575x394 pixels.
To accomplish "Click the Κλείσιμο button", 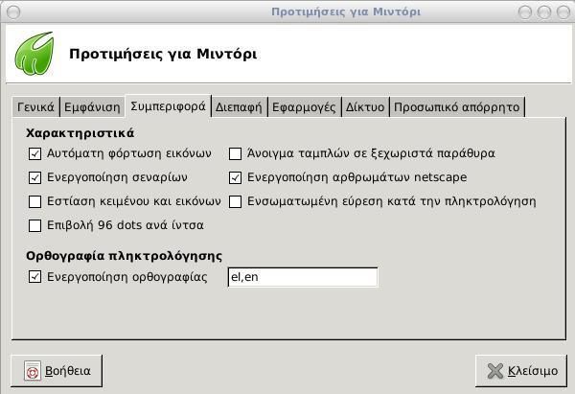I will 521,371.
